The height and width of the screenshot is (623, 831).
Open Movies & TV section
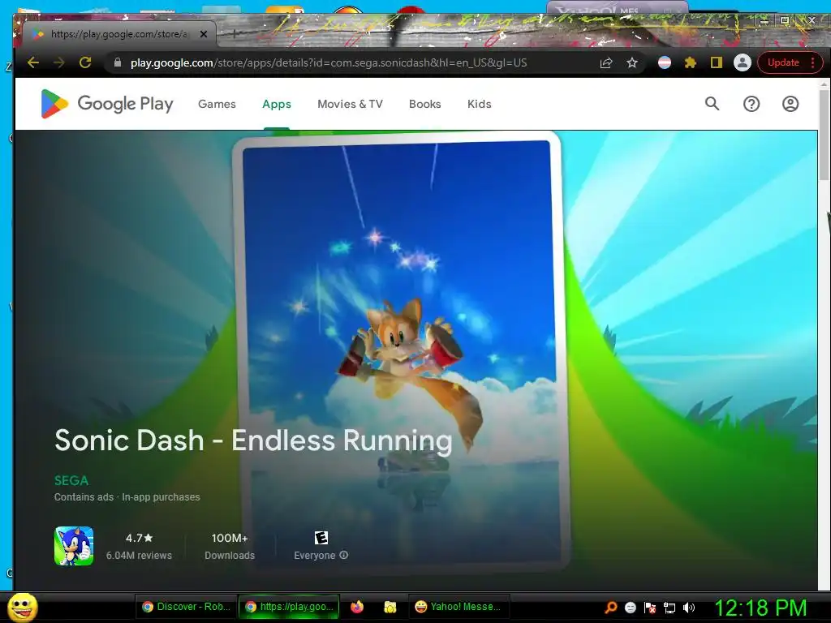[x=350, y=104]
